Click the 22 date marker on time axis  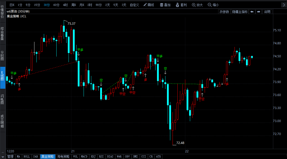click(187, 151)
